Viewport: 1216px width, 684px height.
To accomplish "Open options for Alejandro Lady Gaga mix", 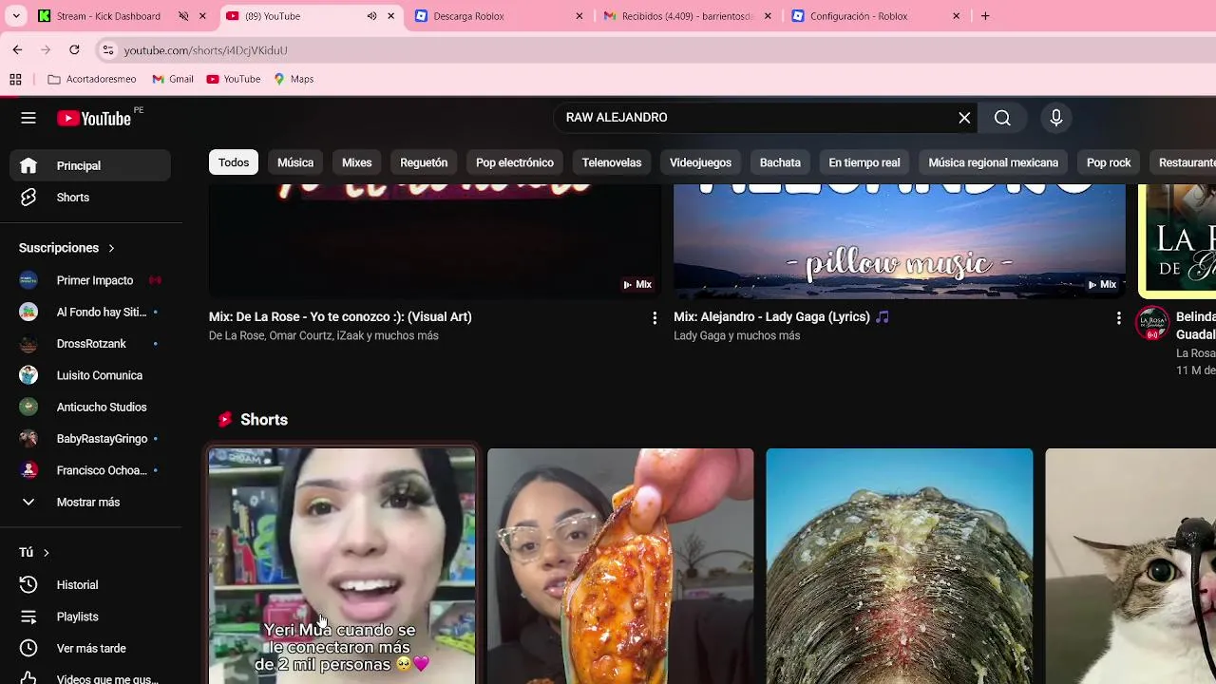I will pyautogui.click(x=1118, y=318).
